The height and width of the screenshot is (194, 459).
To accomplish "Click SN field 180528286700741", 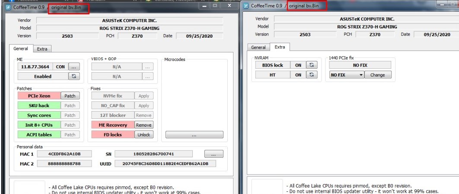I will 154,154.
